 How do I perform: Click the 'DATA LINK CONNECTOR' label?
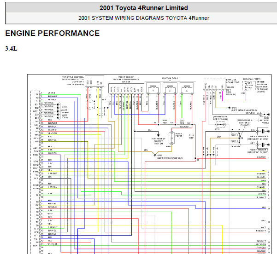point(232,81)
